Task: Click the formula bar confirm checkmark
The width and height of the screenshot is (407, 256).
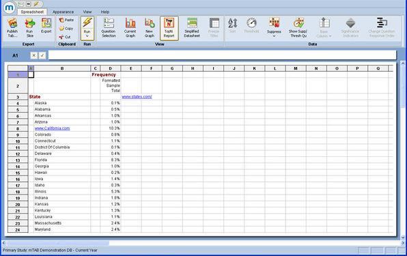Action: pos(42,55)
